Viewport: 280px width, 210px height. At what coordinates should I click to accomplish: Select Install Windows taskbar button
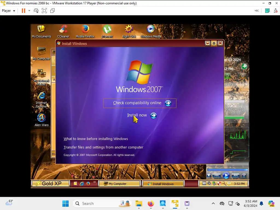pyautogui.click(x=163, y=184)
